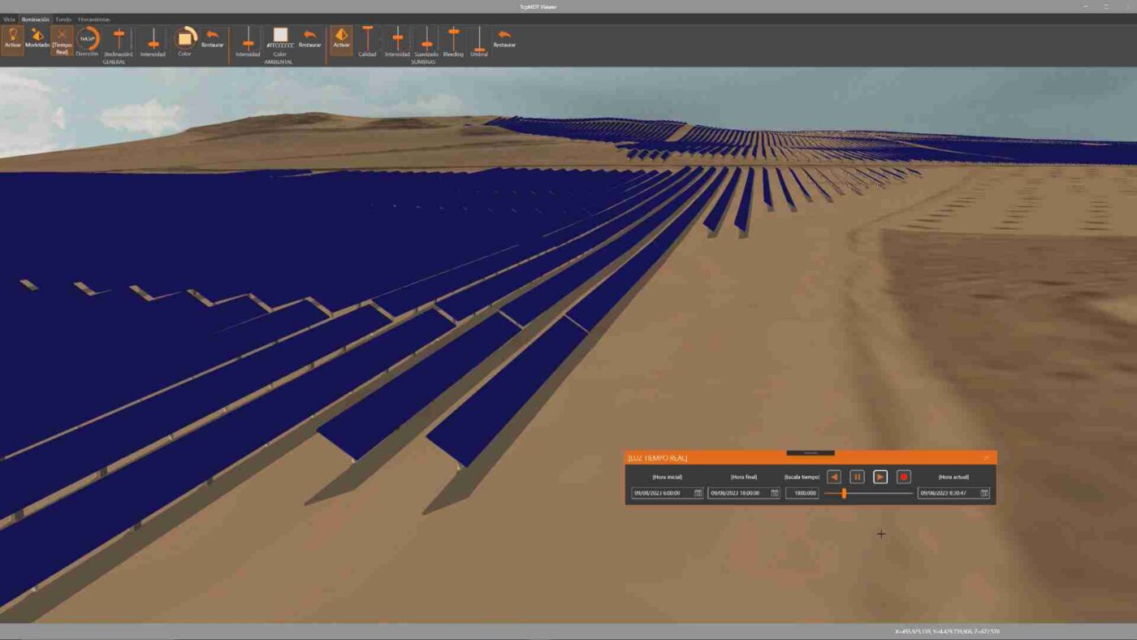Click the Dirección sun angle dial
The height and width of the screenshot is (640, 1137).
click(x=87, y=38)
